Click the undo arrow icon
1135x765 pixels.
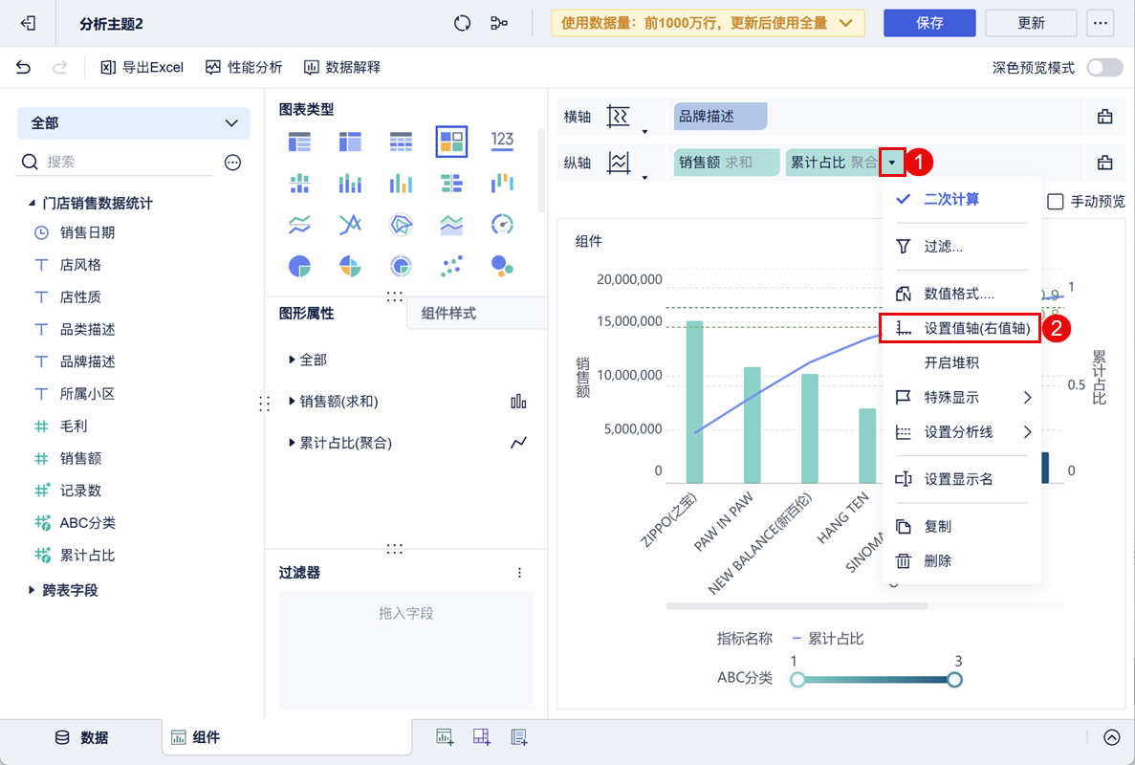pos(23,67)
